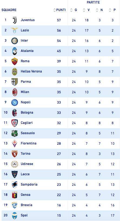Click the Roma wolf crest
This screenshot has width=120, height=221.
pyautogui.click(x=15, y=61)
